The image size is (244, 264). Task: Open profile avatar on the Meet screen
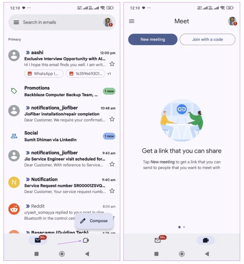point(232,21)
